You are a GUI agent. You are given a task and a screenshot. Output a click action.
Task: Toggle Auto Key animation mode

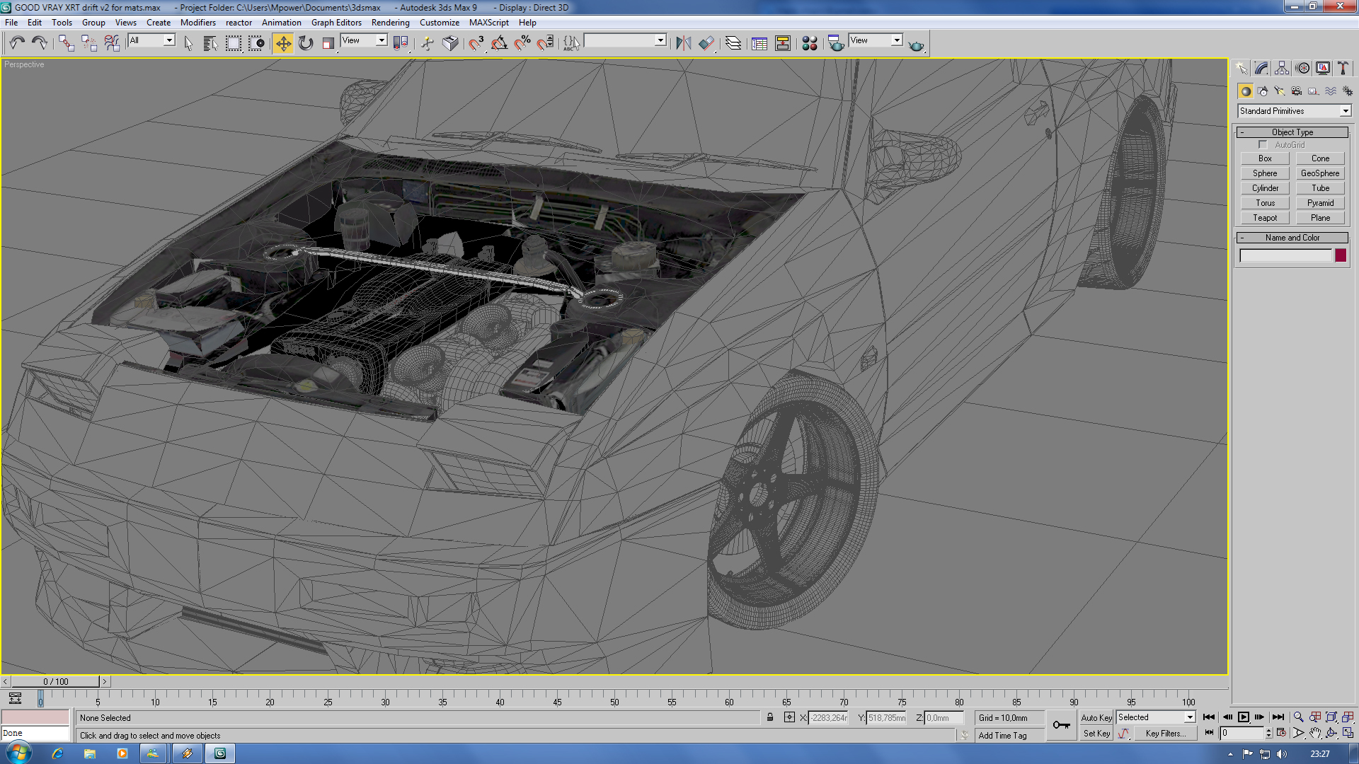click(x=1096, y=717)
